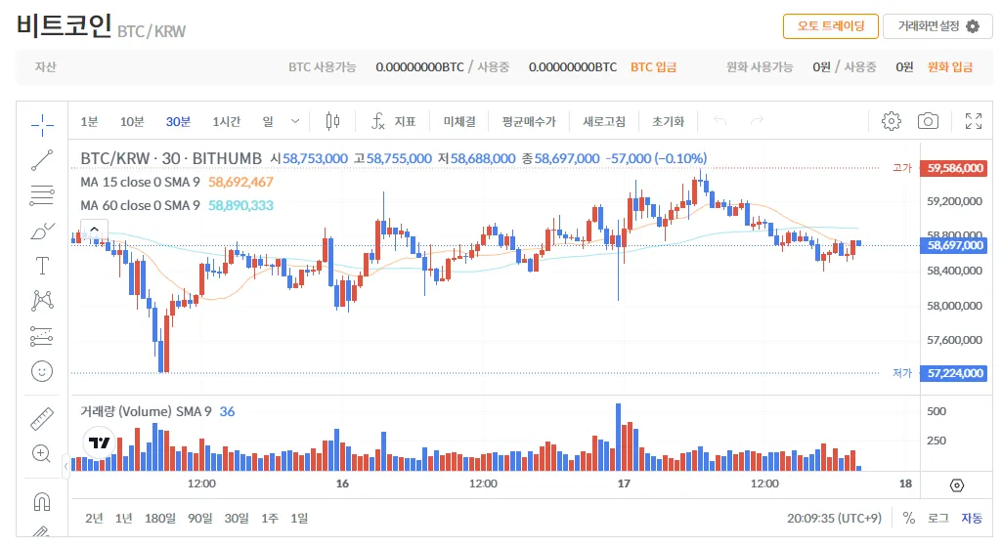1002x547 pixels.
Task: Click the current price label 58,697,000
Action: 955,246
